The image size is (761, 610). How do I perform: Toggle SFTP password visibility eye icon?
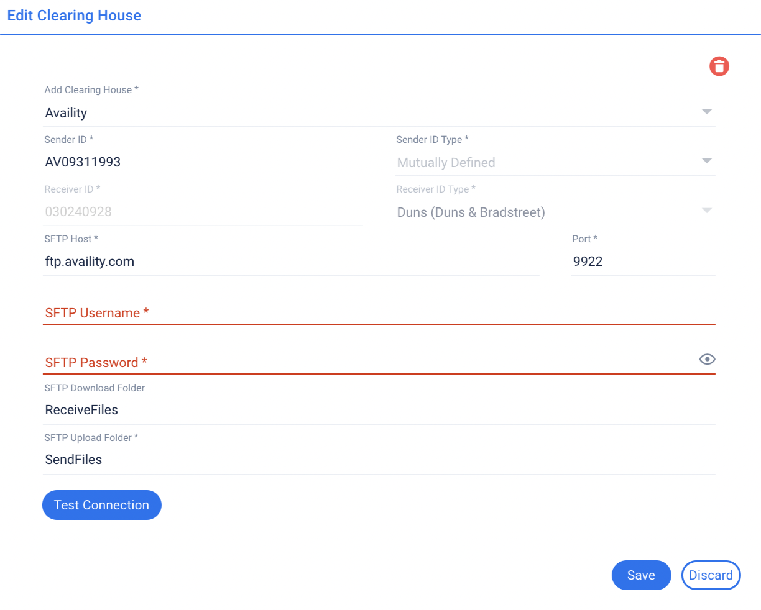click(x=707, y=360)
